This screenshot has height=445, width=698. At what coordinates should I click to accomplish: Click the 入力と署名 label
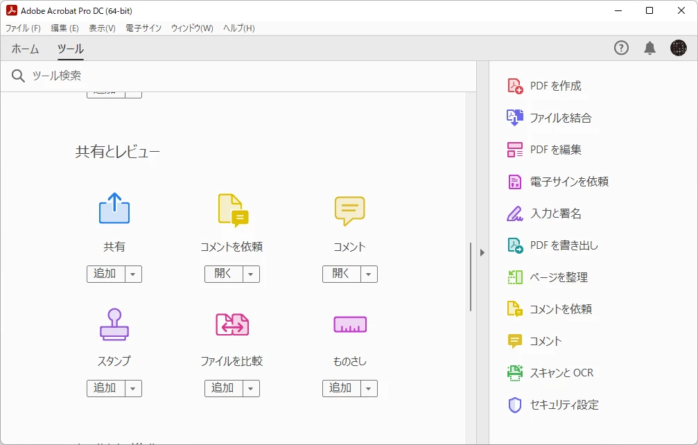tap(556, 213)
